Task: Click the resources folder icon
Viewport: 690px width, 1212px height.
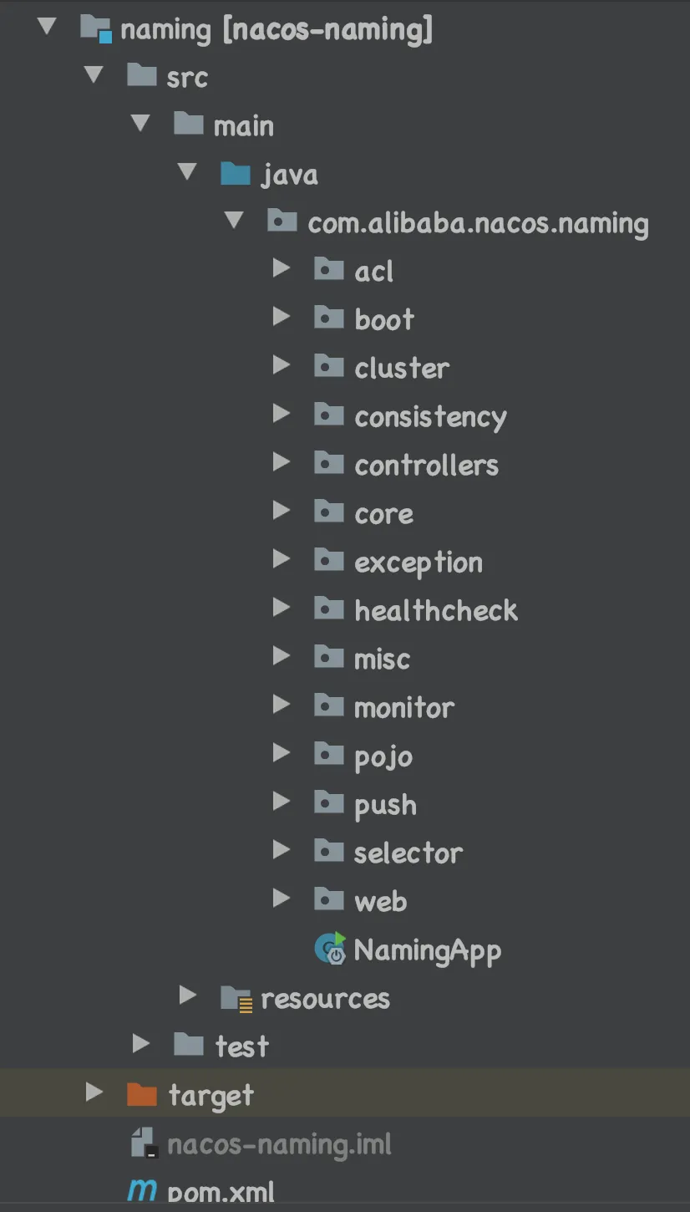Action: pos(236,997)
